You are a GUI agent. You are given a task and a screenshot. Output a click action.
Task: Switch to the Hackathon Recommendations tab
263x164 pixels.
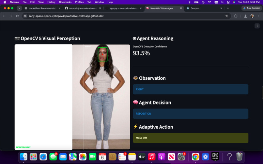[42, 8]
